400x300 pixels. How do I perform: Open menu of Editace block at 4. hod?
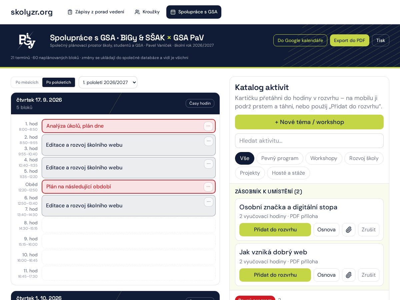click(209, 164)
